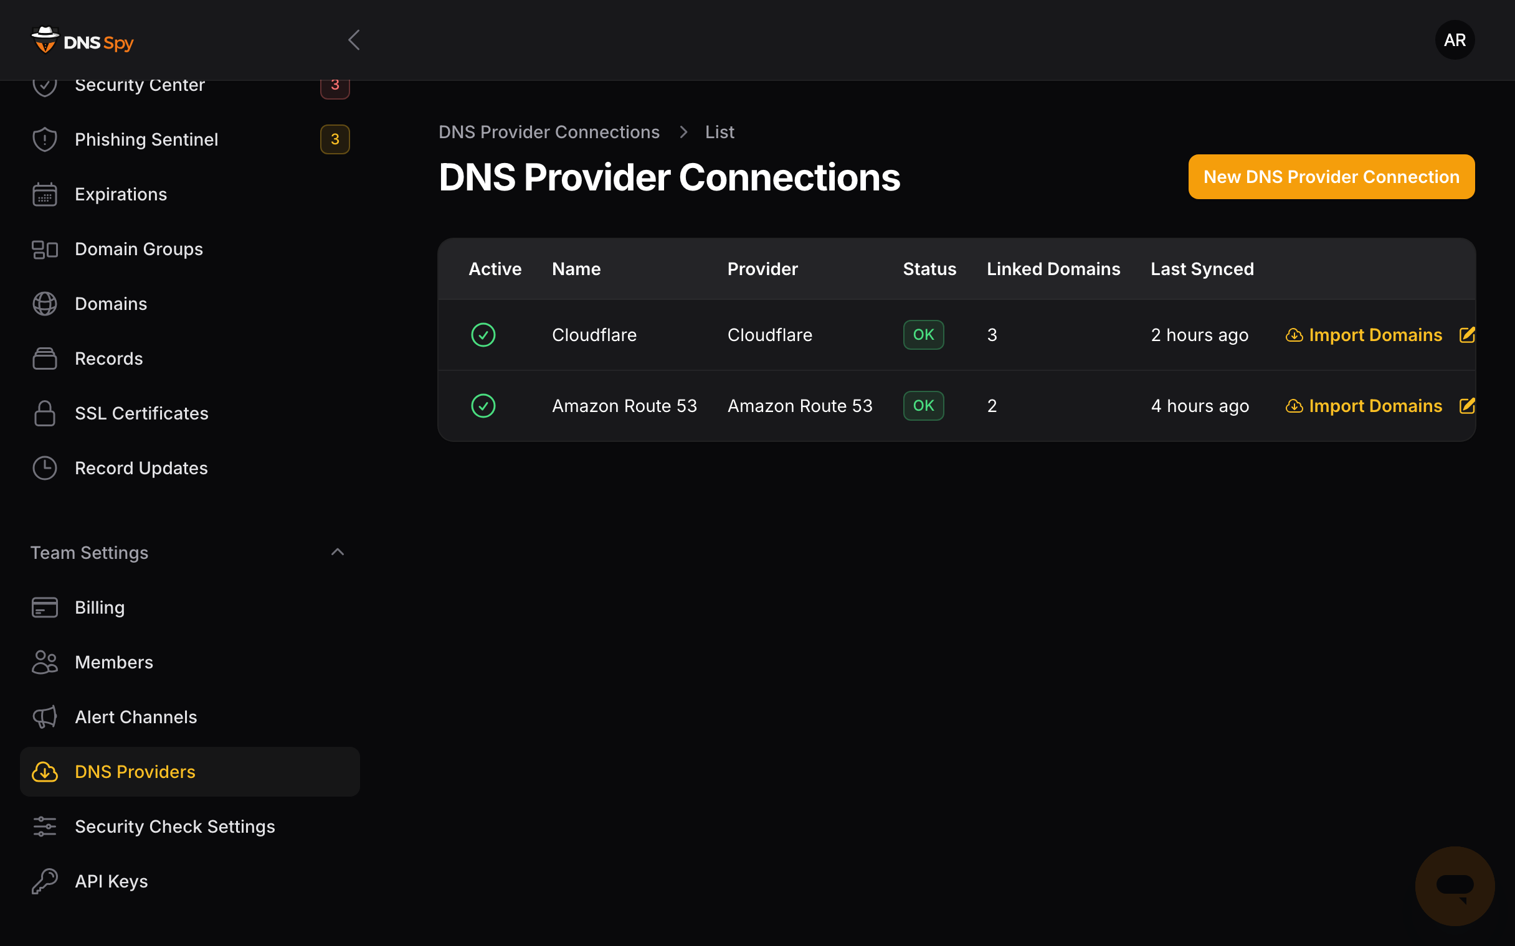Click Phishing Sentinel yellow badge 3

coord(335,139)
